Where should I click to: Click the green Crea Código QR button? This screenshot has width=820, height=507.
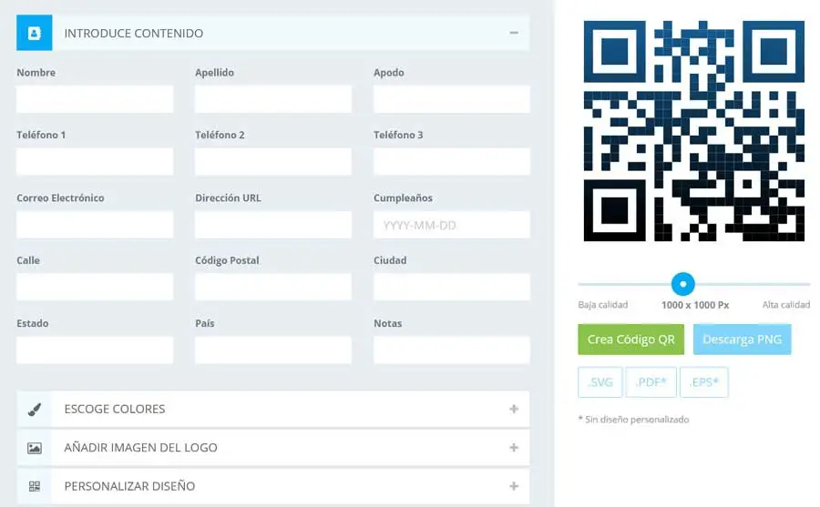[x=631, y=340]
